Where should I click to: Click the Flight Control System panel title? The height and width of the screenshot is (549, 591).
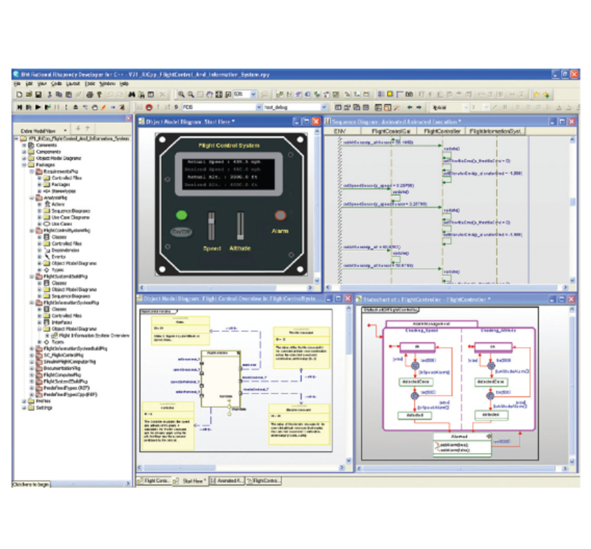click(229, 145)
